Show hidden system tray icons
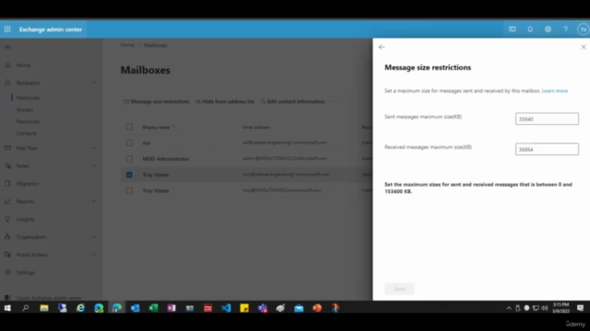 pyautogui.click(x=509, y=308)
